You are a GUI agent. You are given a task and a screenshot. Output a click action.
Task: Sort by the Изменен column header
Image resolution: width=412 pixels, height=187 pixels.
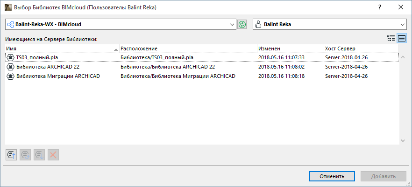coord(291,48)
